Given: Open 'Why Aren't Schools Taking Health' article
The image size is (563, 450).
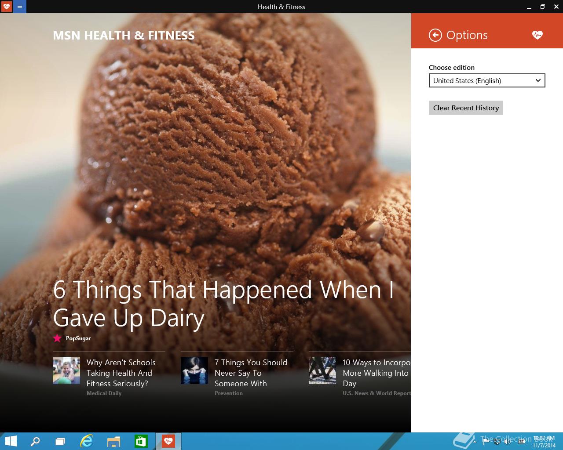Looking at the screenshot, I should (x=121, y=373).
